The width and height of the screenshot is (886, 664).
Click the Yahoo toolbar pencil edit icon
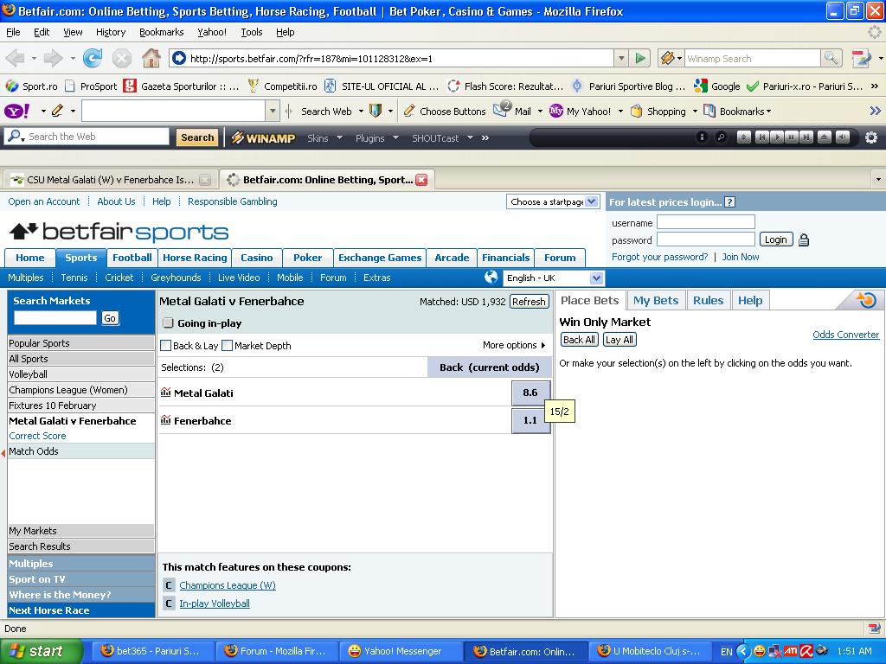coord(57,112)
